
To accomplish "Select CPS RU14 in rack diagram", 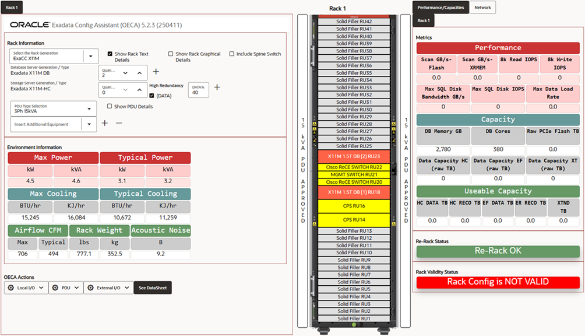I will pyautogui.click(x=354, y=220).
